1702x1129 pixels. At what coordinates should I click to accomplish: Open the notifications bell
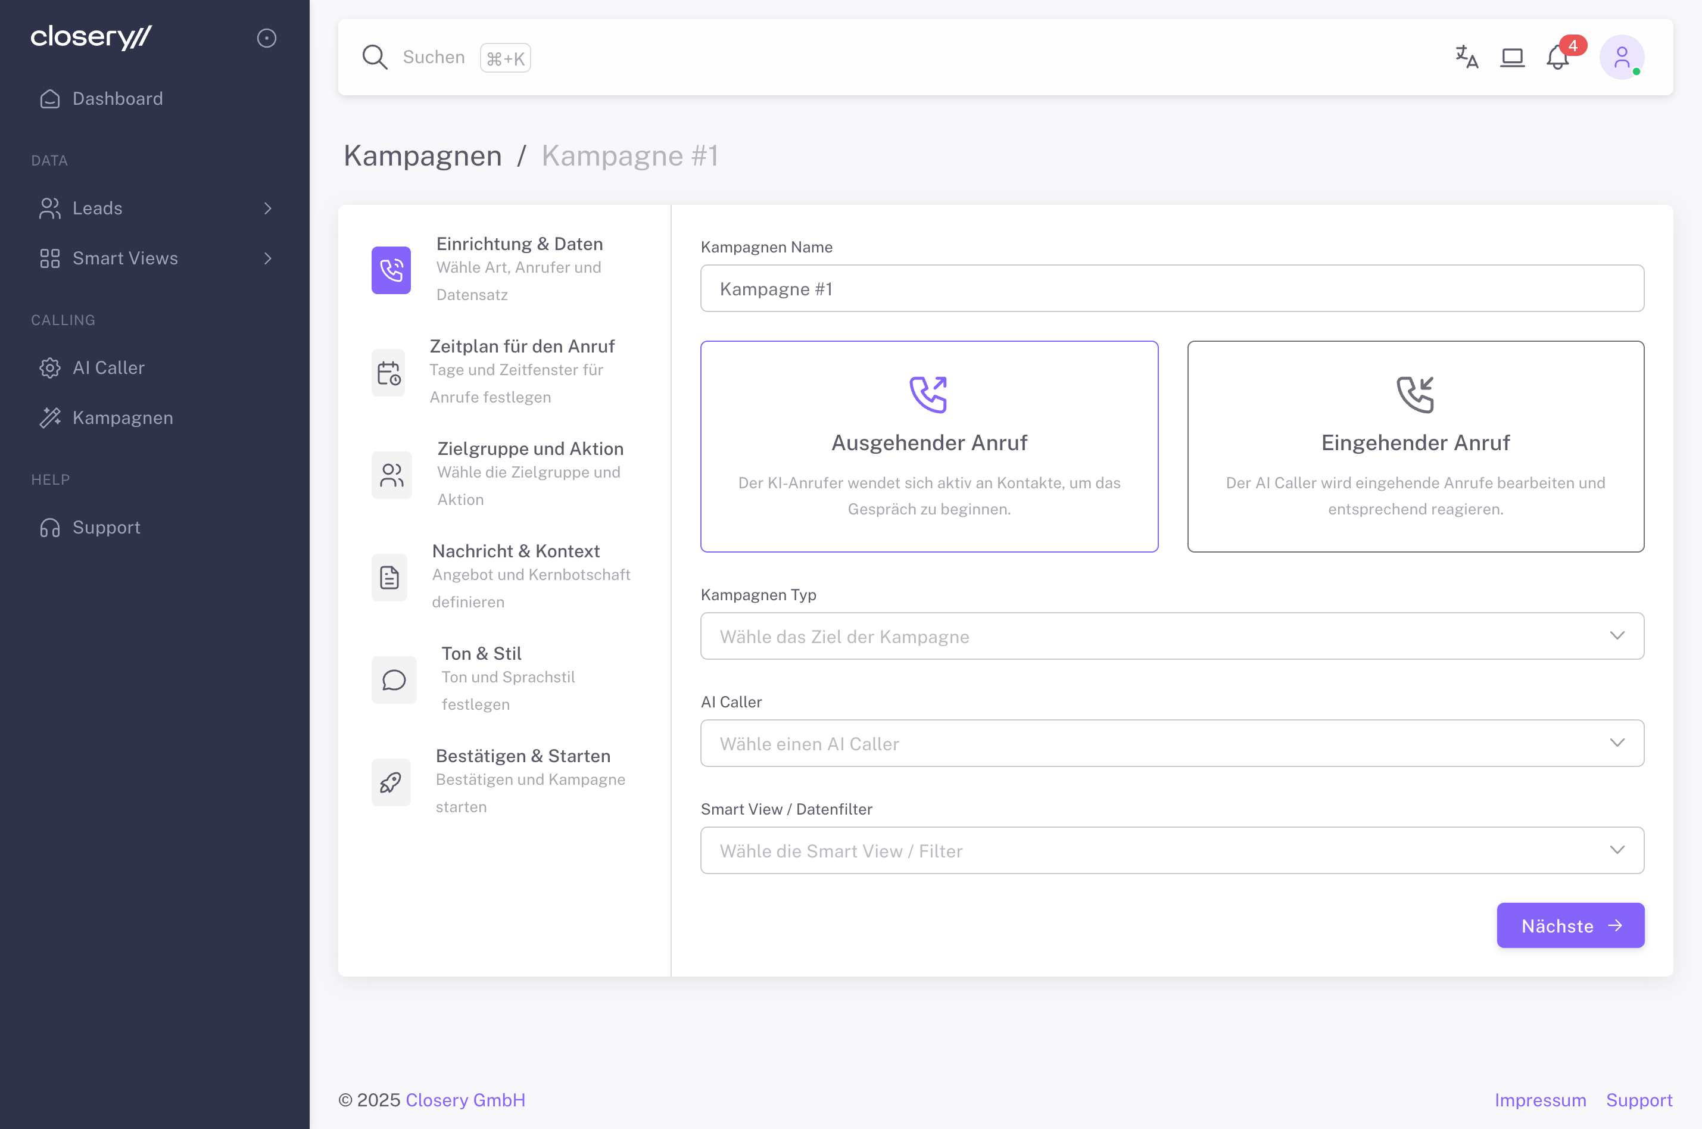(x=1557, y=58)
